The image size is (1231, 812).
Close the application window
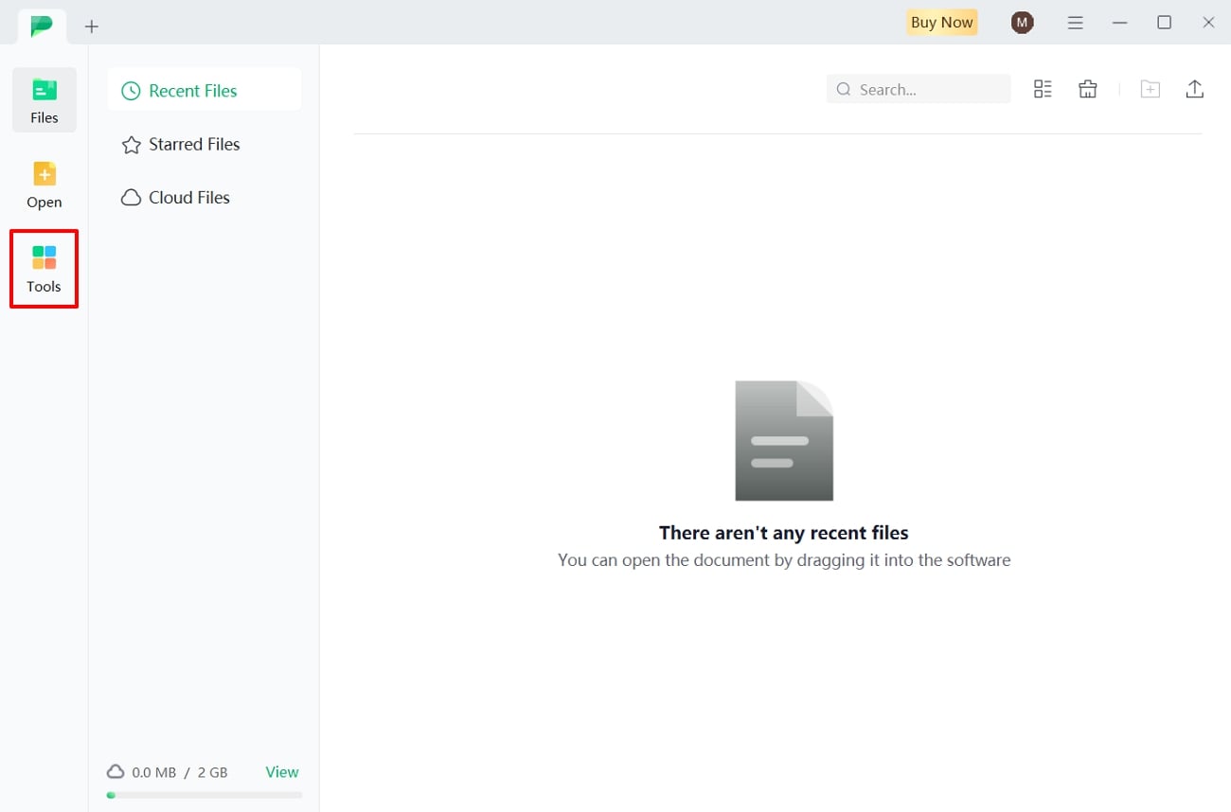(1209, 23)
